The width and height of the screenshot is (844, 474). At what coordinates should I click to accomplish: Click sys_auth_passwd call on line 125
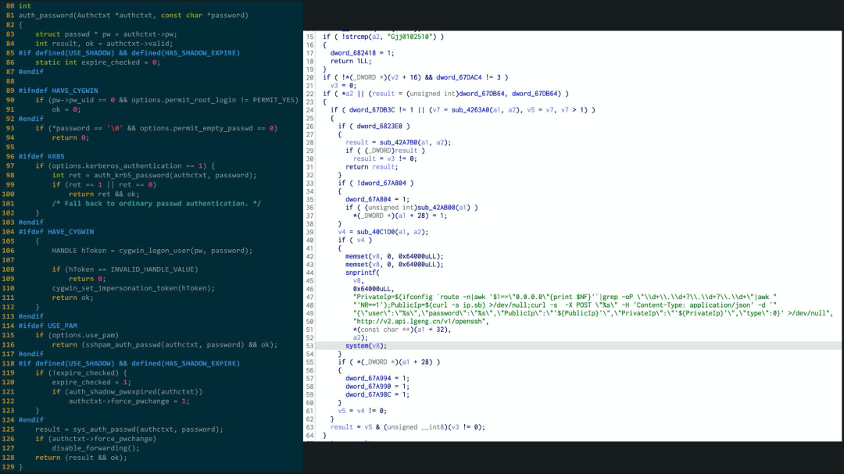[106, 429]
